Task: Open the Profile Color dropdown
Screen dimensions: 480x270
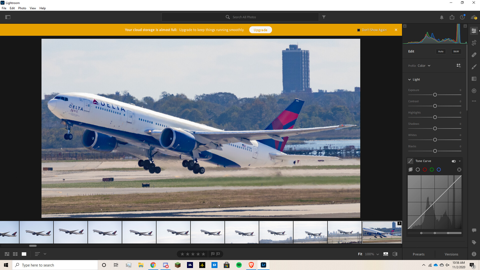Action: pyautogui.click(x=424, y=66)
